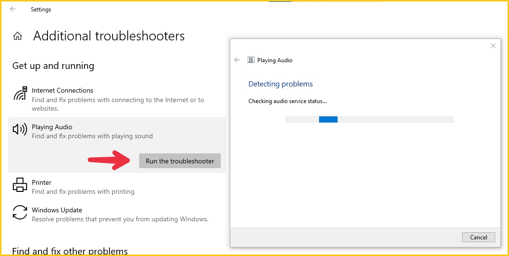Image resolution: width=509 pixels, height=256 pixels.
Task: Run the troubleshooter for Playing Audio
Action: (180, 161)
